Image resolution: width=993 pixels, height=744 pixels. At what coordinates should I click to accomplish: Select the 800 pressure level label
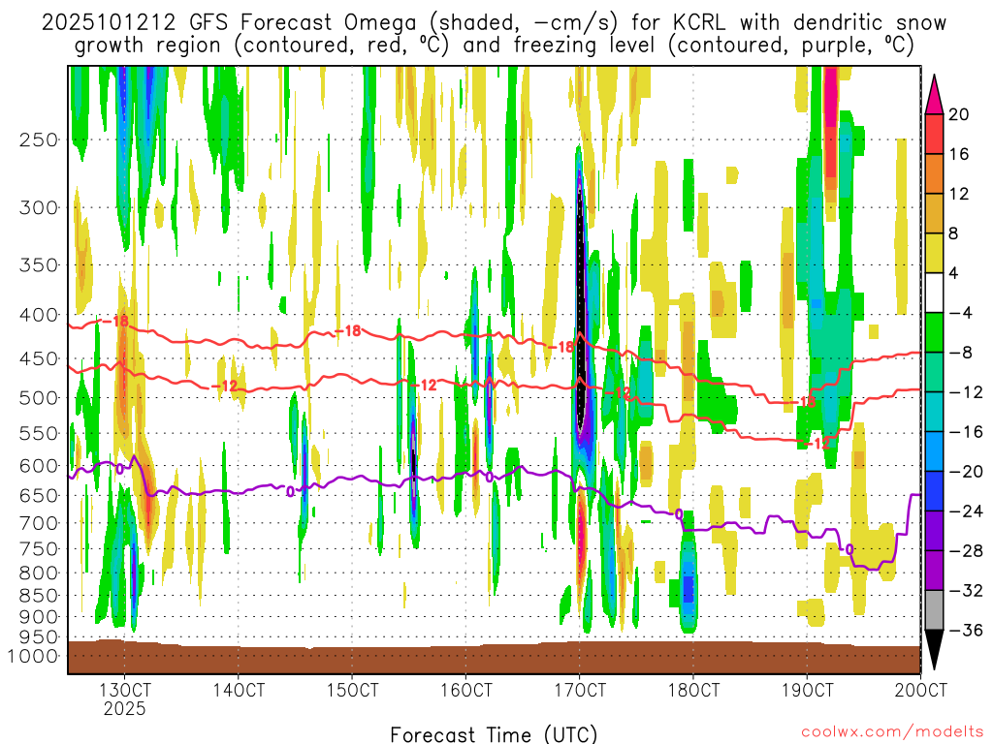coord(39,573)
